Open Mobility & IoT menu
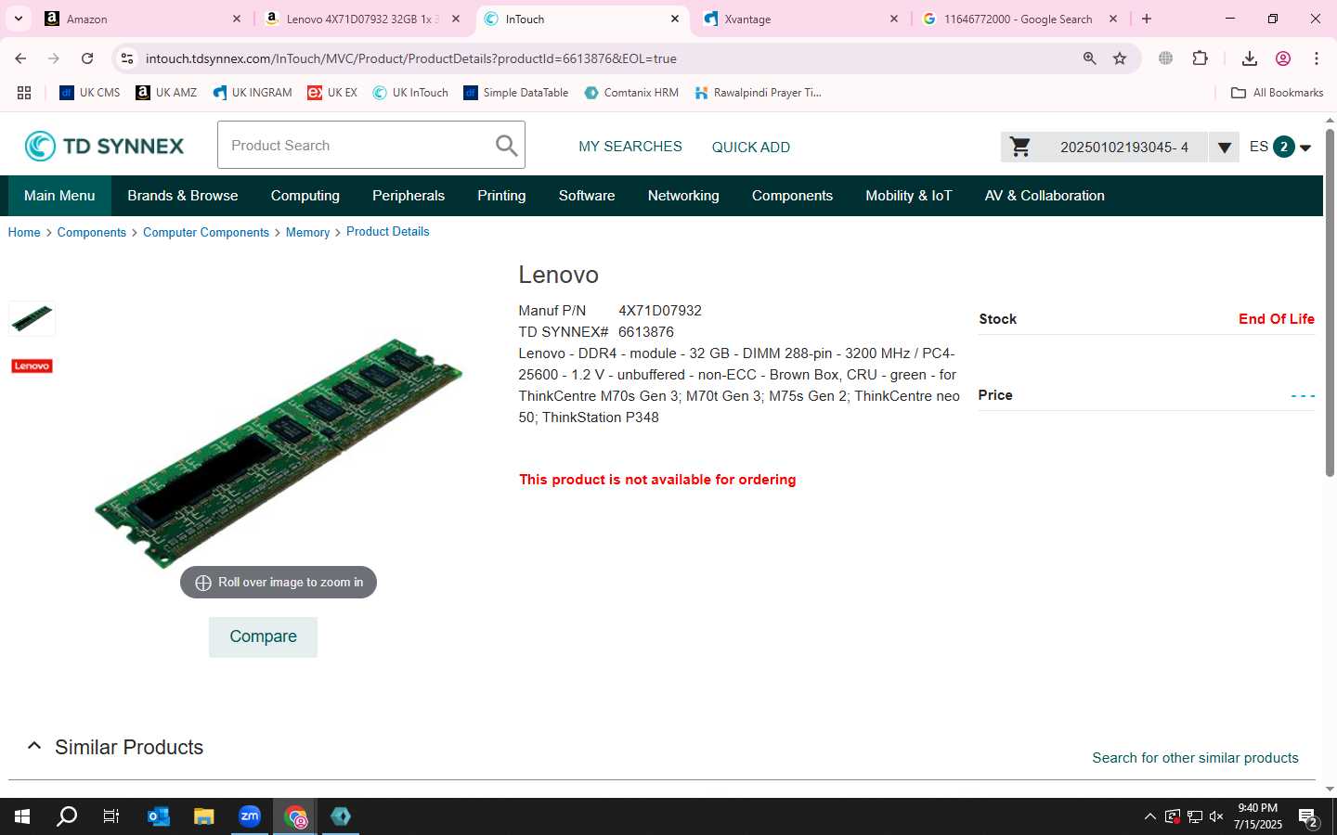1337x835 pixels. coord(909,196)
